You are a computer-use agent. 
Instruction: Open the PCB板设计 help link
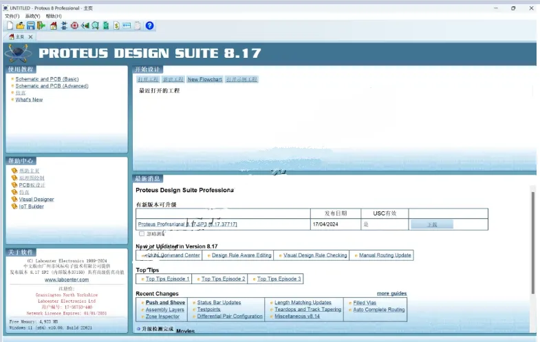(32, 185)
